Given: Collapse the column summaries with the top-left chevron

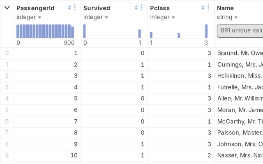Looking at the screenshot, I should 7,8.
